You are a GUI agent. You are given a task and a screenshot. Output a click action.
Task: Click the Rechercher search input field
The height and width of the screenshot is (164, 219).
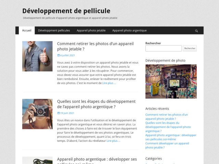point(163,49)
